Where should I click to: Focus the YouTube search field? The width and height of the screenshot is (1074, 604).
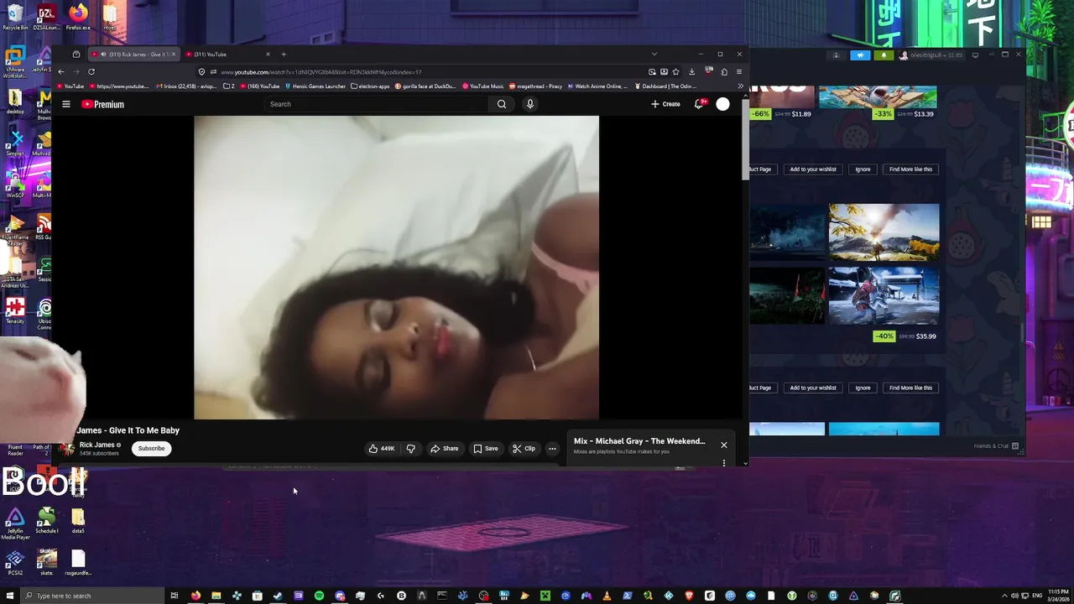point(377,104)
